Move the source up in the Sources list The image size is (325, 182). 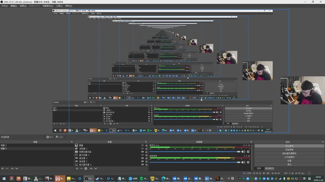click(x=91, y=169)
